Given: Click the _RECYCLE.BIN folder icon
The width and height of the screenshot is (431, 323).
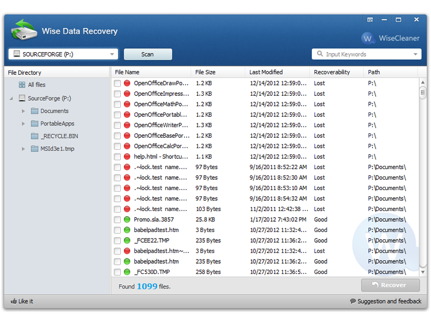Looking at the screenshot, I should pyautogui.click(x=34, y=136).
